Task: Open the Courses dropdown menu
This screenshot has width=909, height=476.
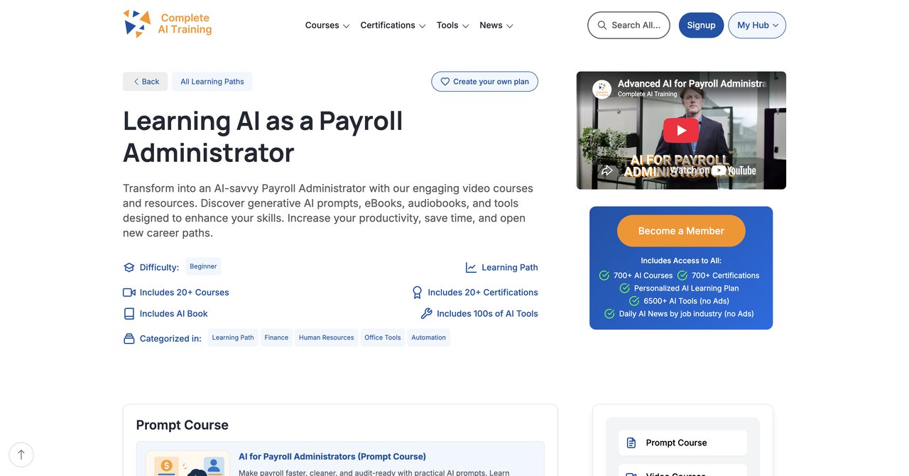Action: click(x=327, y=25)
